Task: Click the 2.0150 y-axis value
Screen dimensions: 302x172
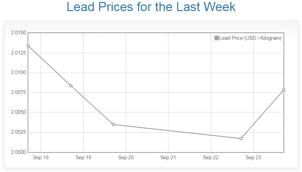Action: click(x=19, y=33)
